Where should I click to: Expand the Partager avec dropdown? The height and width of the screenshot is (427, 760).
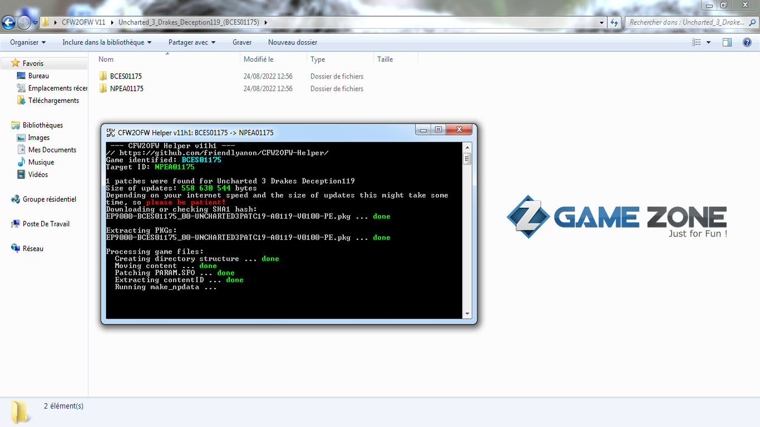(192, 42)
